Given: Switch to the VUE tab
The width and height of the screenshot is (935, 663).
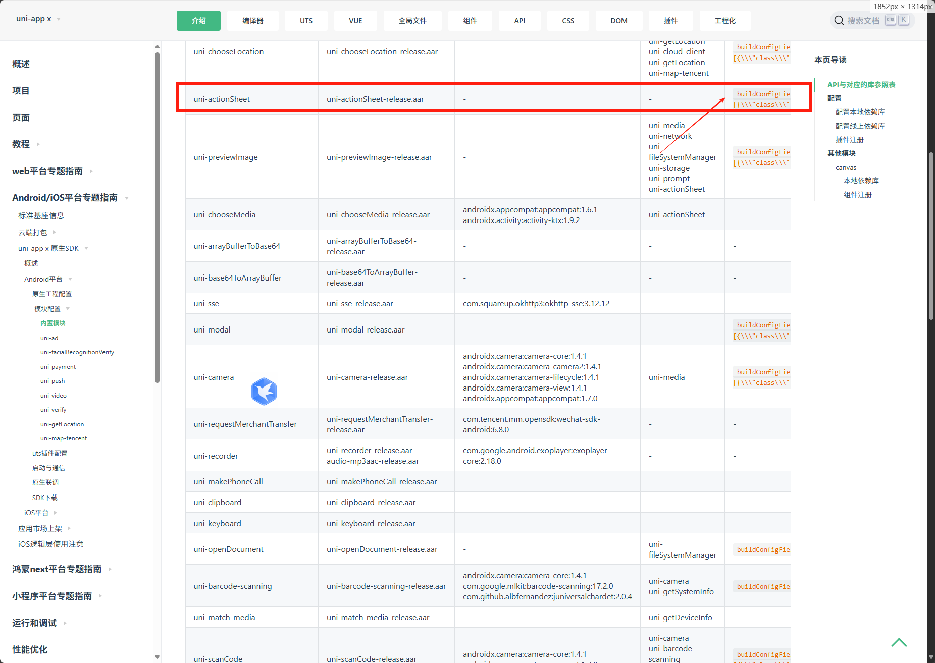Looking at the screenshot, I should [x=355, y=21].
